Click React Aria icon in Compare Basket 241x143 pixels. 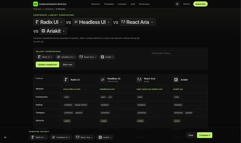(78, 137)
